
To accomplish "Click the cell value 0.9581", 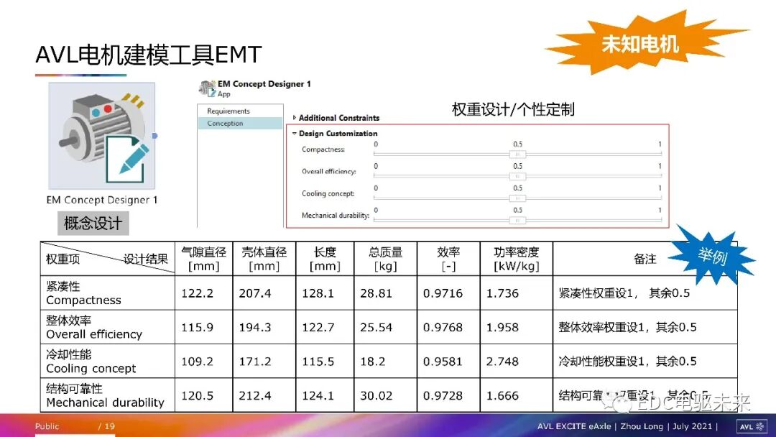I will point(443,362).
